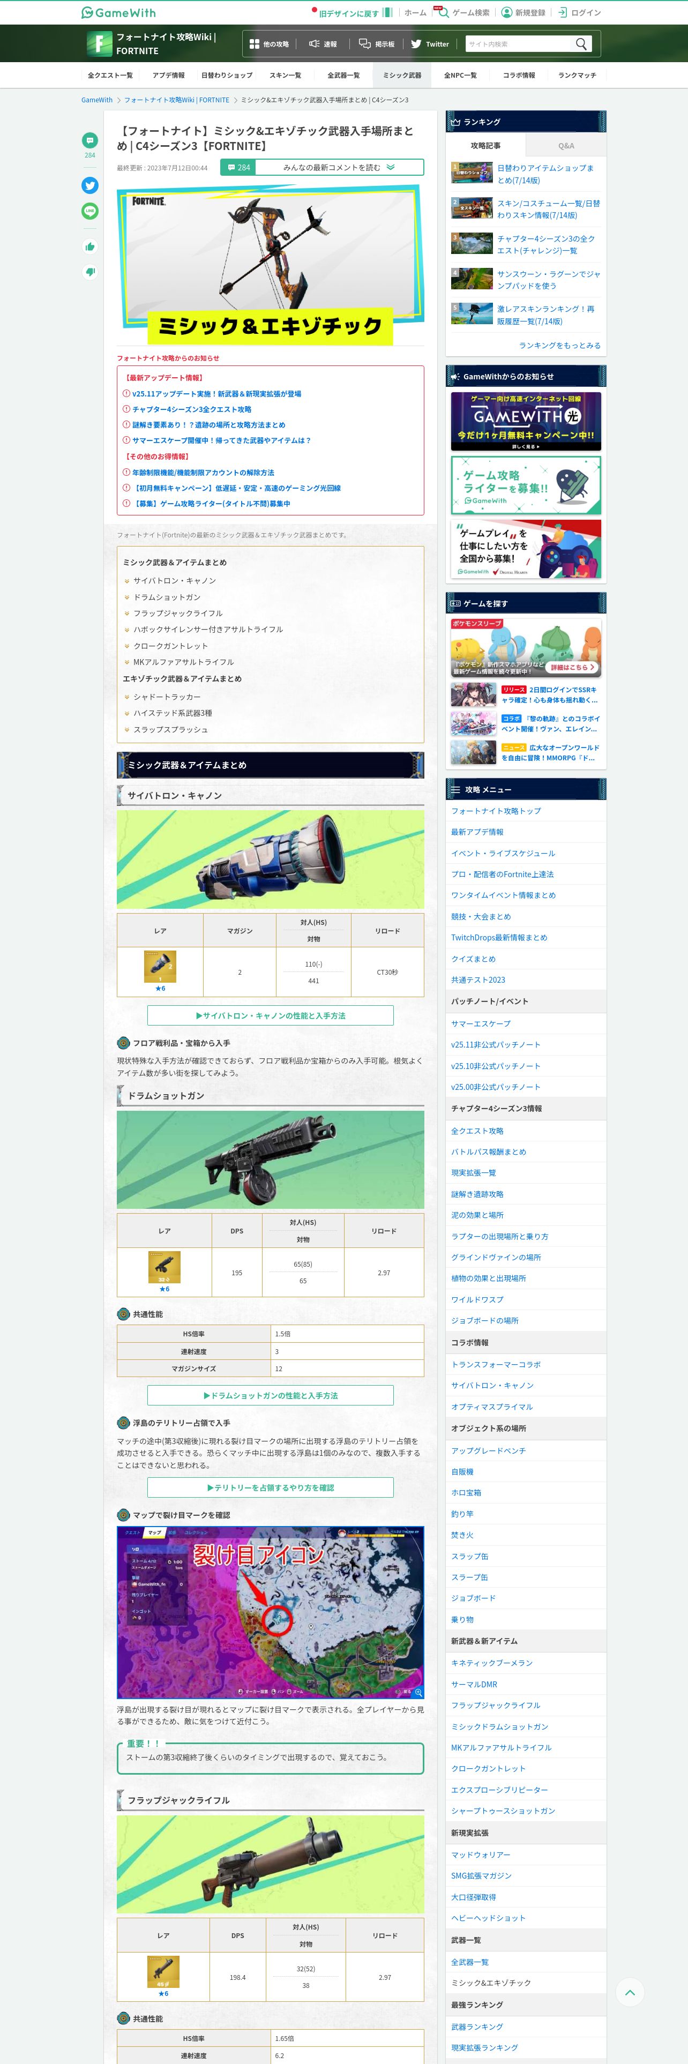Click GameWith breadcrumb link

[x=97, y=100]
